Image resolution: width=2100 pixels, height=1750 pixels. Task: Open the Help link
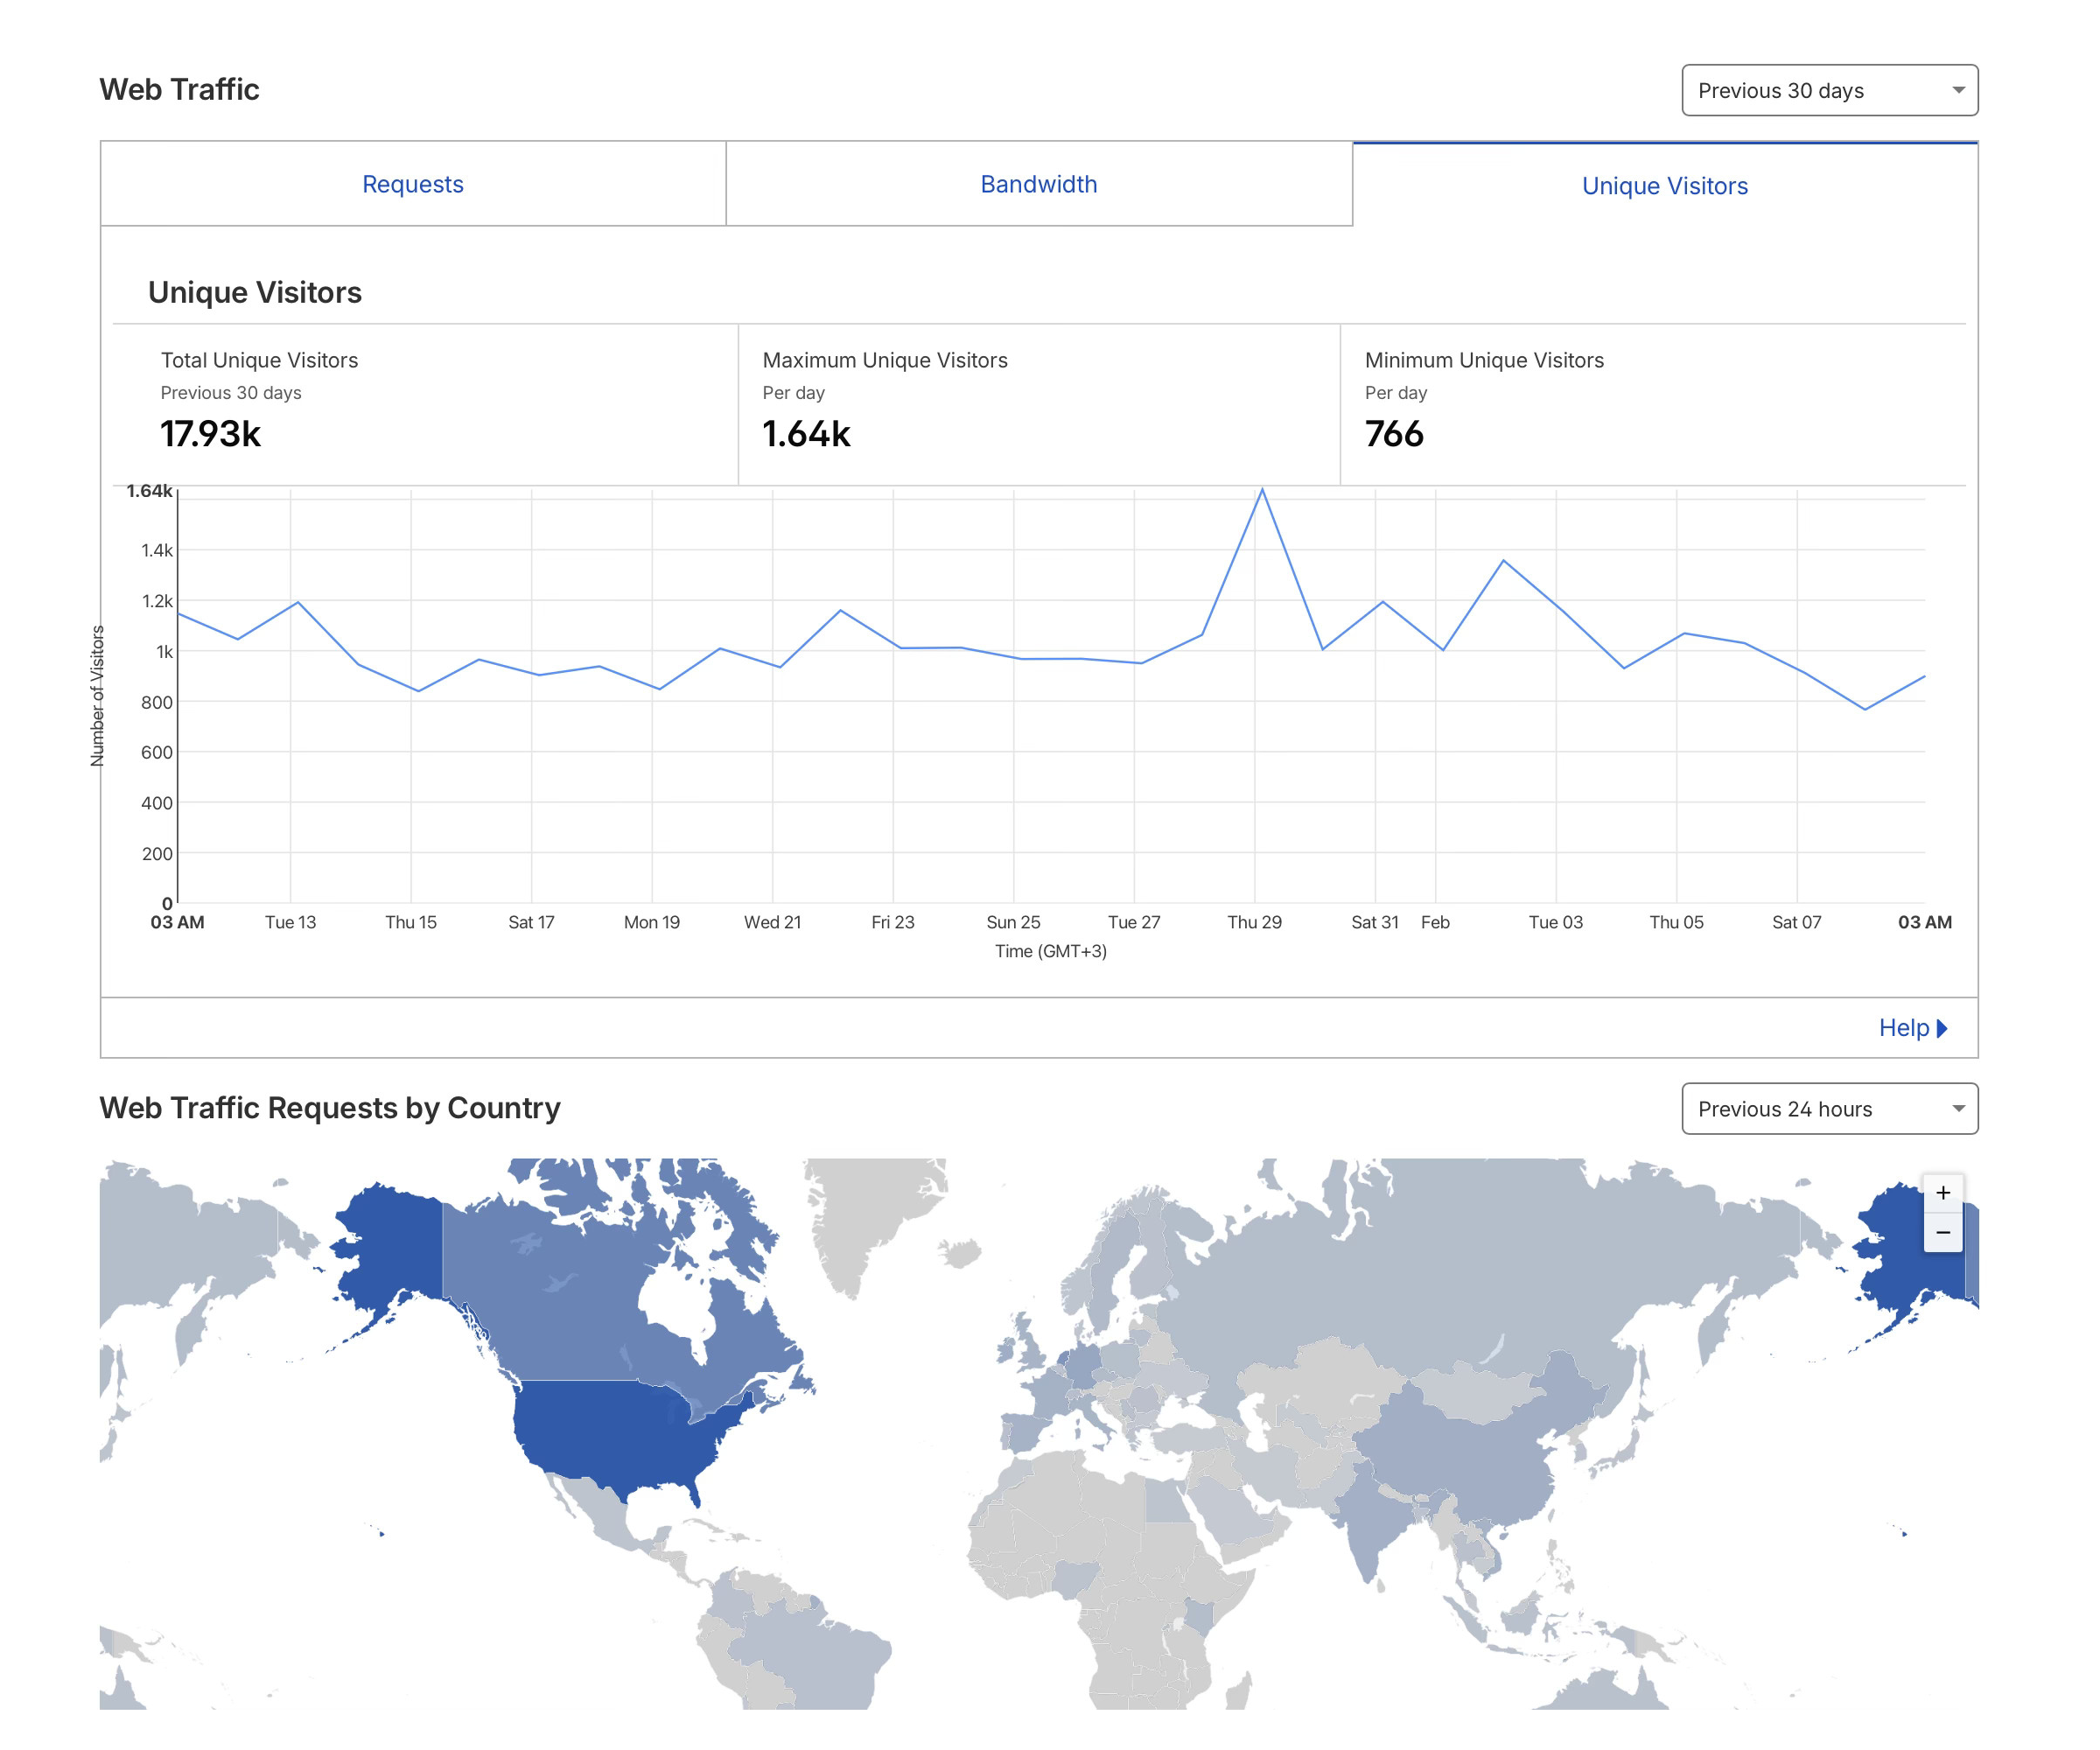click(1903, 1027)
